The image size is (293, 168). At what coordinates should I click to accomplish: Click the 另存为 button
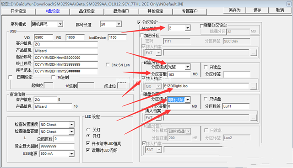pos(235,10)
